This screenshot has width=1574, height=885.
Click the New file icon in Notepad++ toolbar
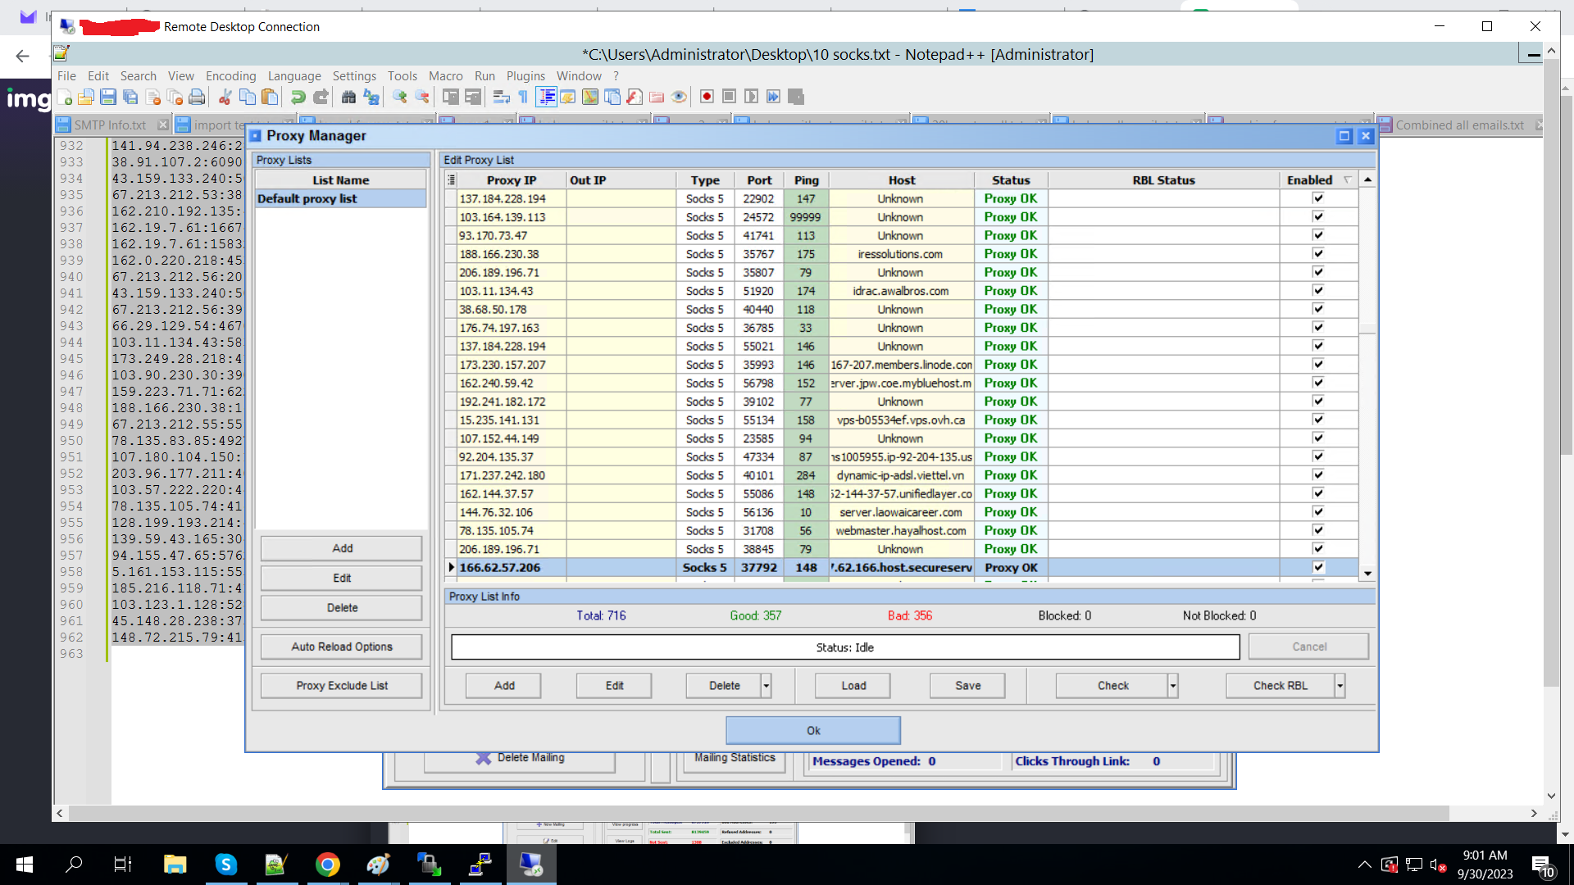coord(64,97)
